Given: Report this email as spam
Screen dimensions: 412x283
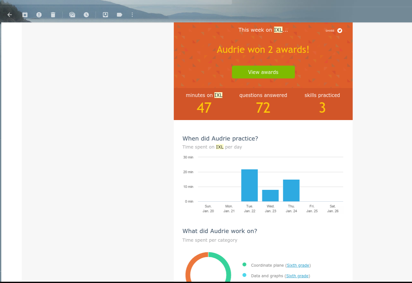Looking at the screenshot, I should point(39,15).
